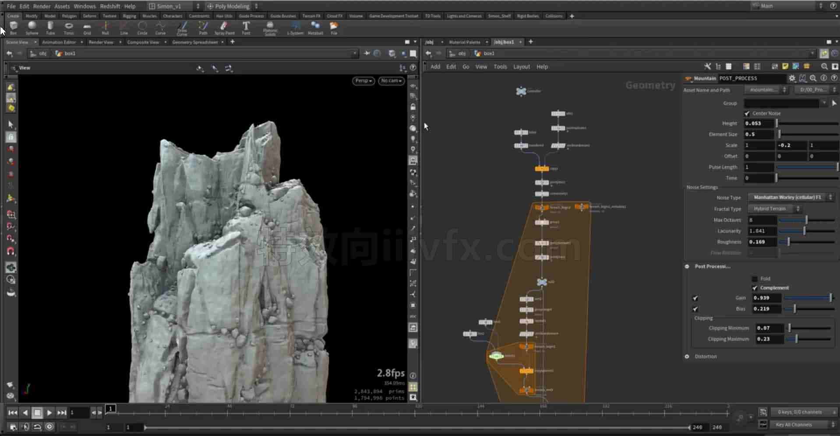Select the Tube shelf tool
This screenshot has height=436, width=840.
click(50, 28)
